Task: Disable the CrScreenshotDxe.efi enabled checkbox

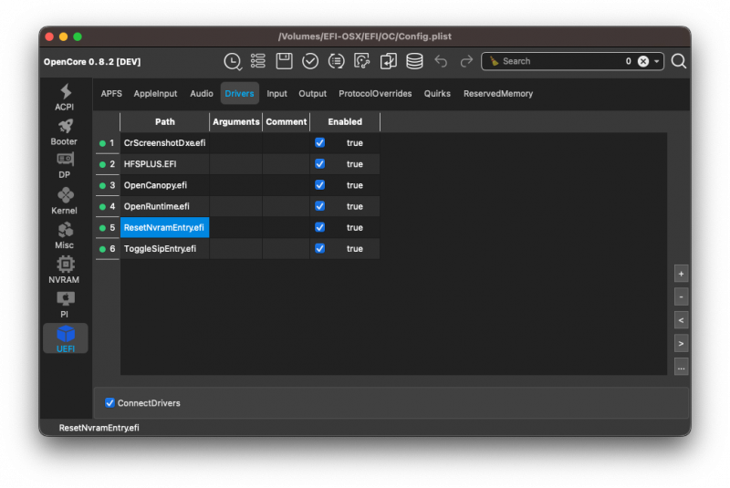Action: tap(319, 143)
